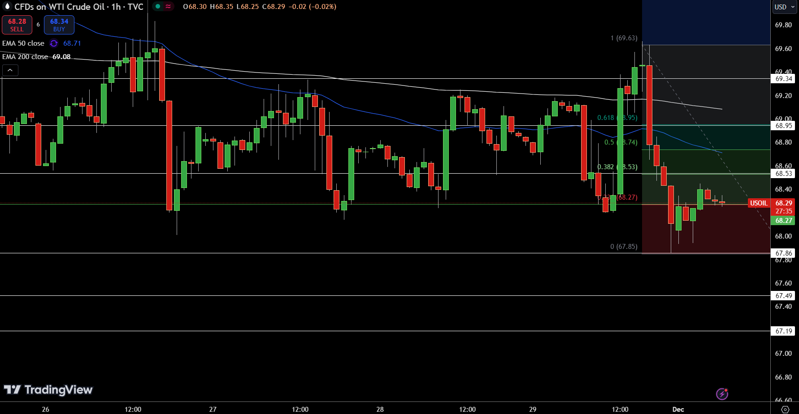Click the 67.49 horizontal line price tag
The height and width of the screenshot is (414, 799).
(x=784, y=296)
